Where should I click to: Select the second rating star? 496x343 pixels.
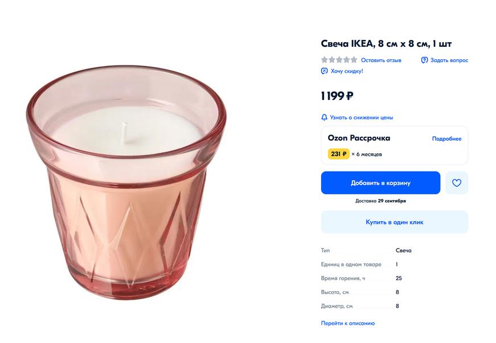(x=332, y=60)
